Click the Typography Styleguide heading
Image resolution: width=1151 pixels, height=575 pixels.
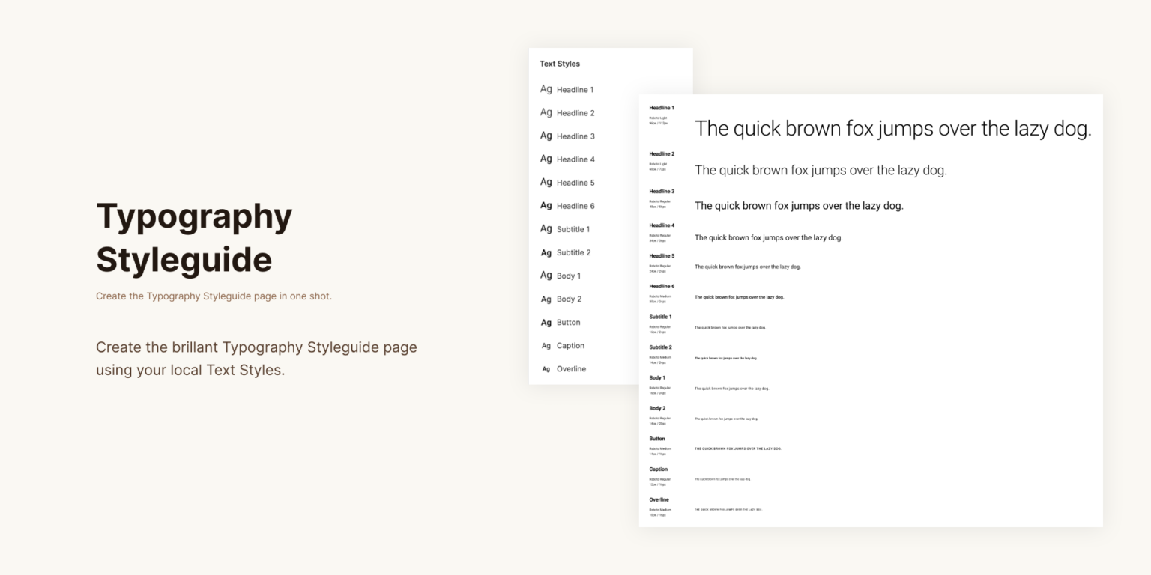(x=193, y=237)
